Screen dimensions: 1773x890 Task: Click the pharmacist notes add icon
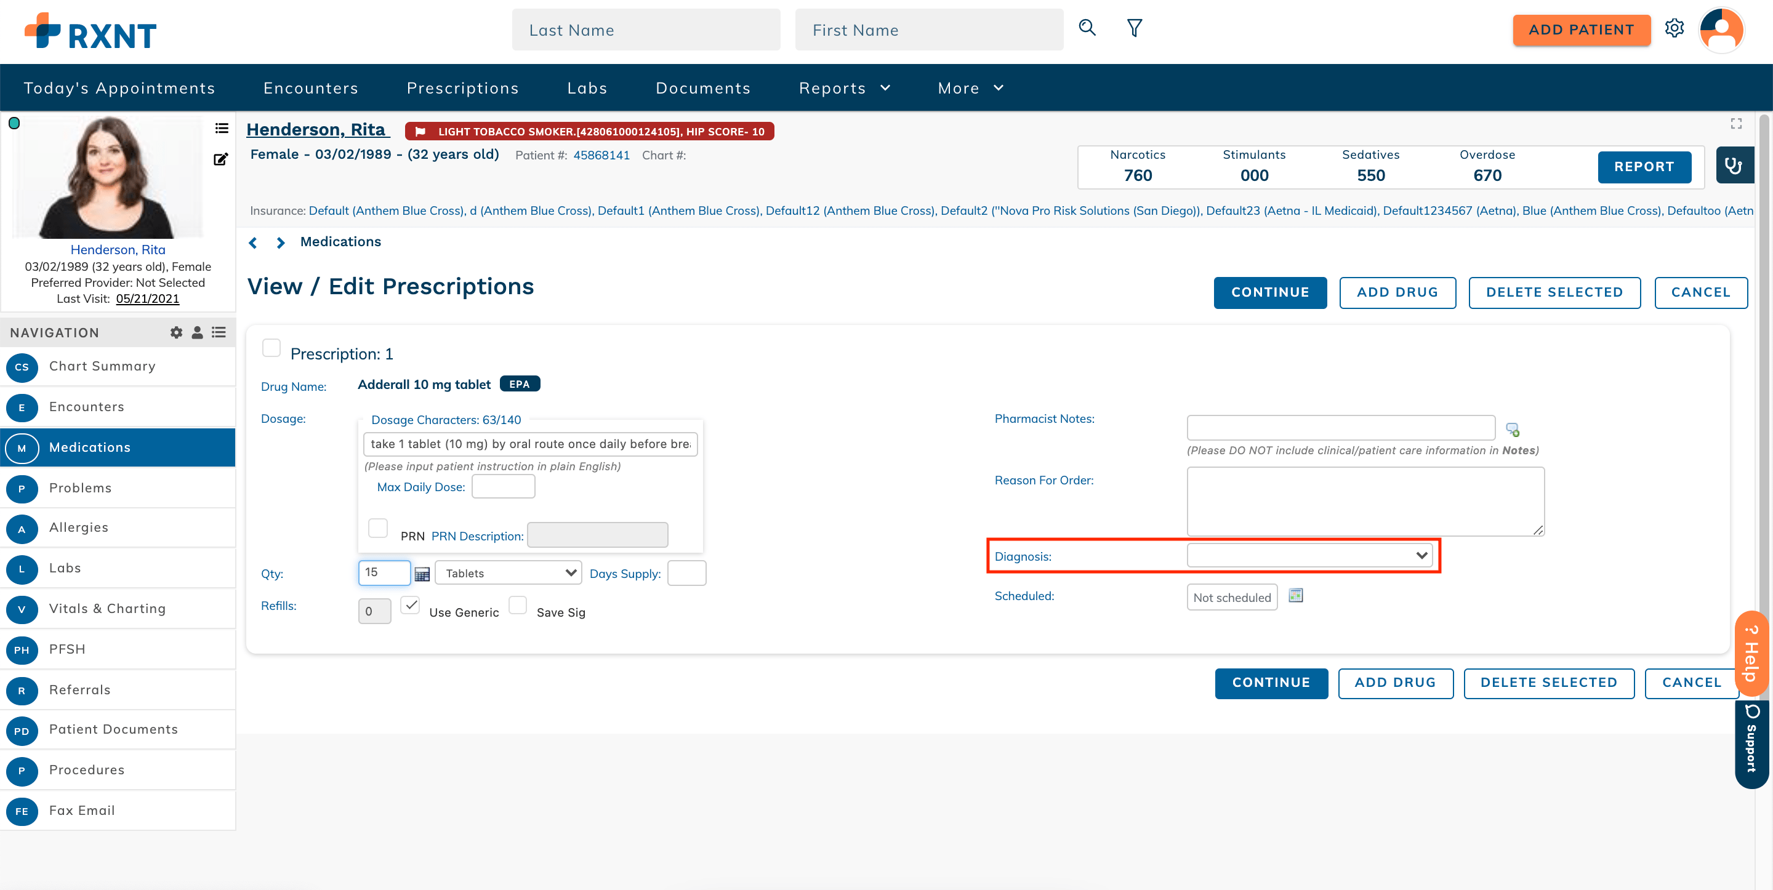1512,430
